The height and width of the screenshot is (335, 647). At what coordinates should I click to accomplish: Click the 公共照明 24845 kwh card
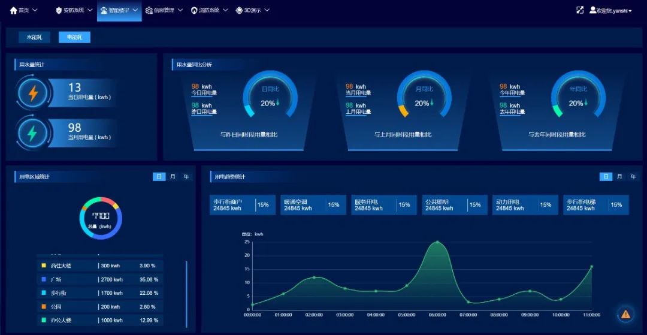click(x=455, y=204)
